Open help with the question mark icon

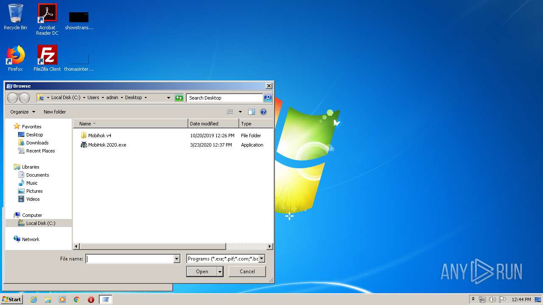pos(263,112)
